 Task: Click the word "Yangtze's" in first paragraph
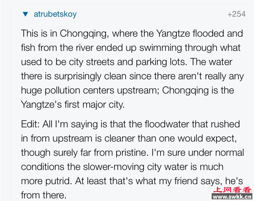41,105
